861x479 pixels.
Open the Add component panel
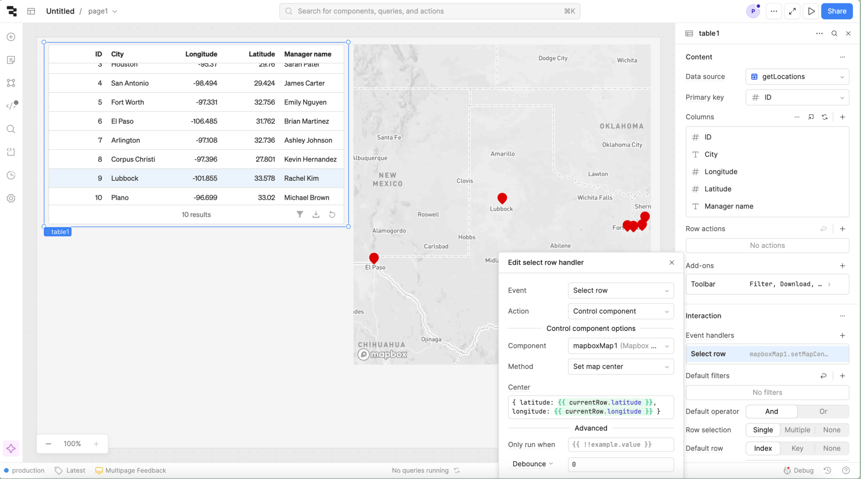11,37
